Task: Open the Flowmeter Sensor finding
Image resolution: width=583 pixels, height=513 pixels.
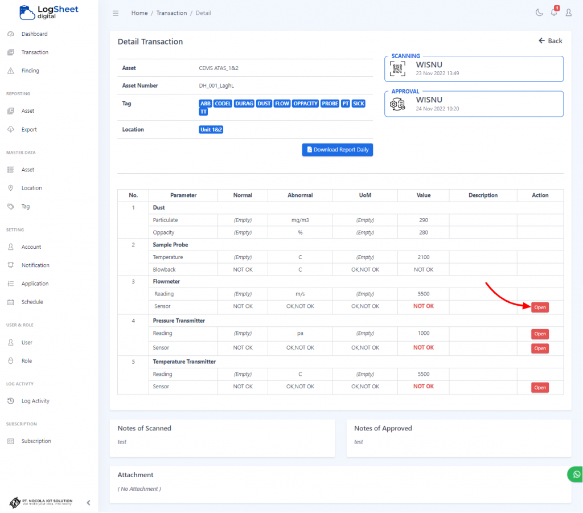Action: tap(540, 307)
